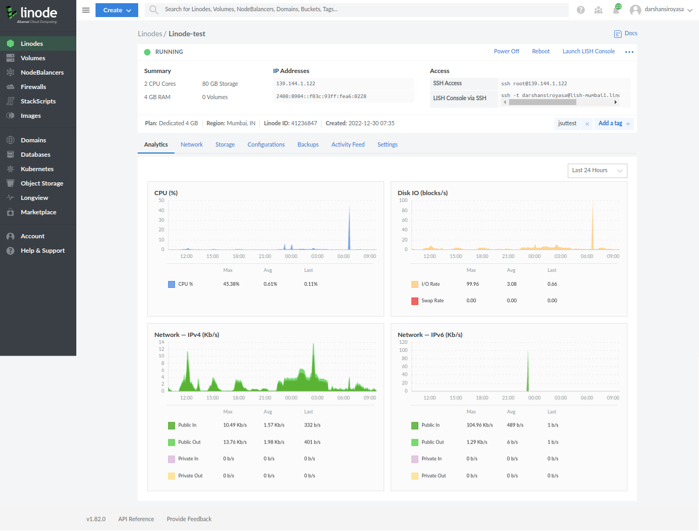The image size is (699, 531).
Task: Open the three-dot more actions menu
Action: 629,52
